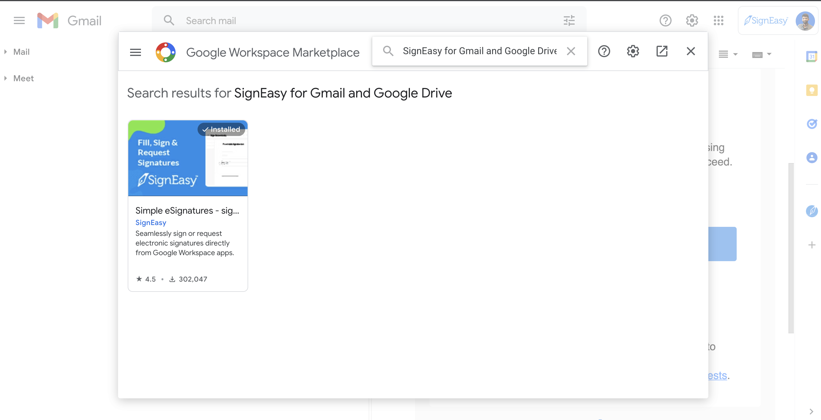Open Google Tasks side panel icon
This screenshot has width=821, height=420.
coord(811,124)
